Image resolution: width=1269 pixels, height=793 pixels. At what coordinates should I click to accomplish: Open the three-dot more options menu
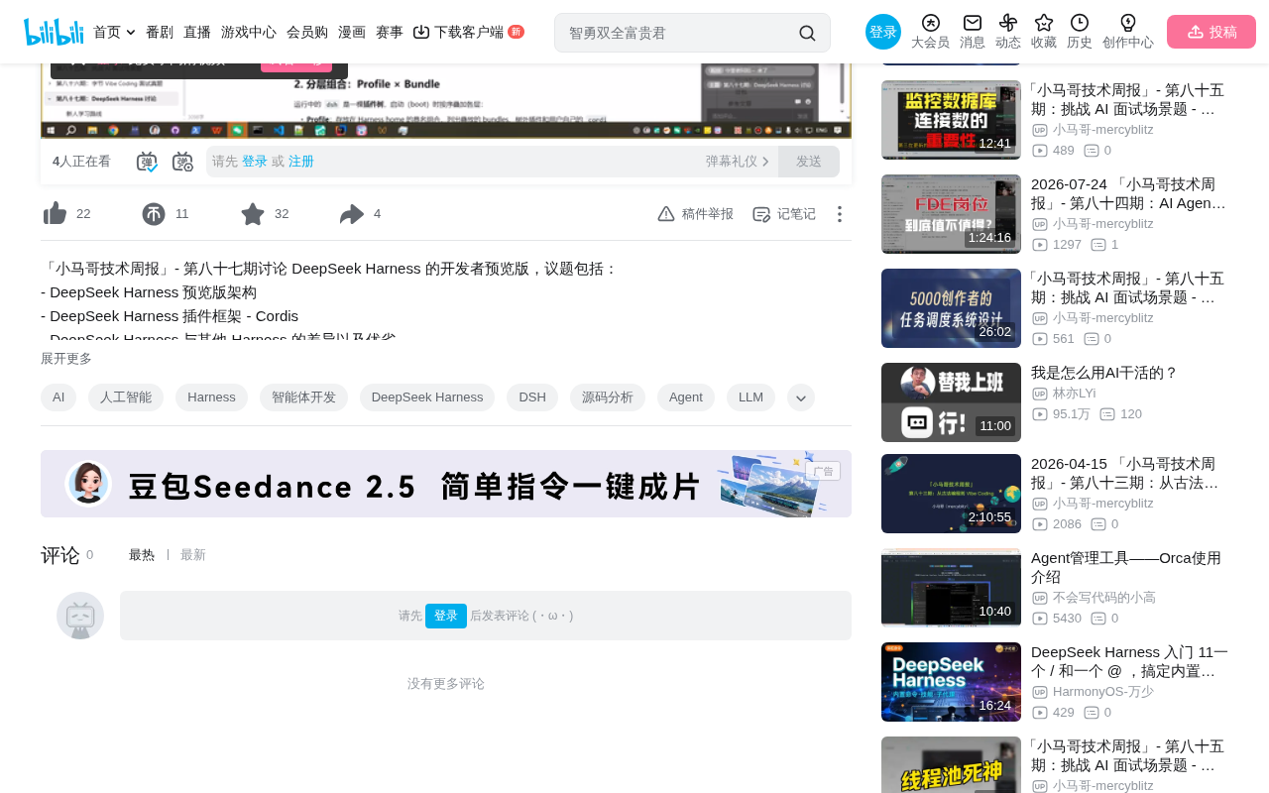coord(840,214)
